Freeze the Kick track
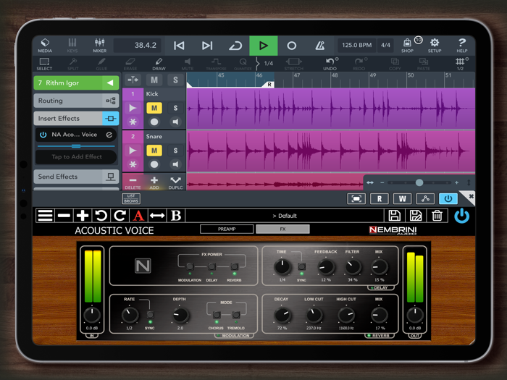The height and width of the screenshot is (380, 507). tap(133, 122)
